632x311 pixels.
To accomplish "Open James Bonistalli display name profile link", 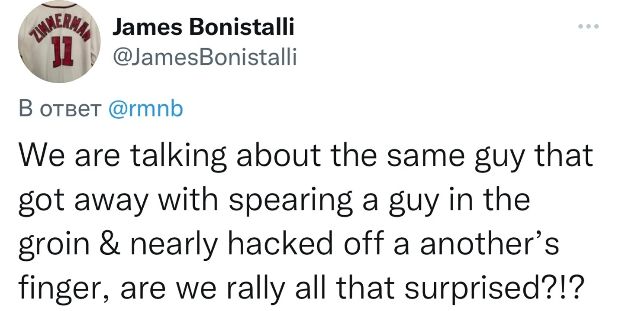I will [203, 28].
